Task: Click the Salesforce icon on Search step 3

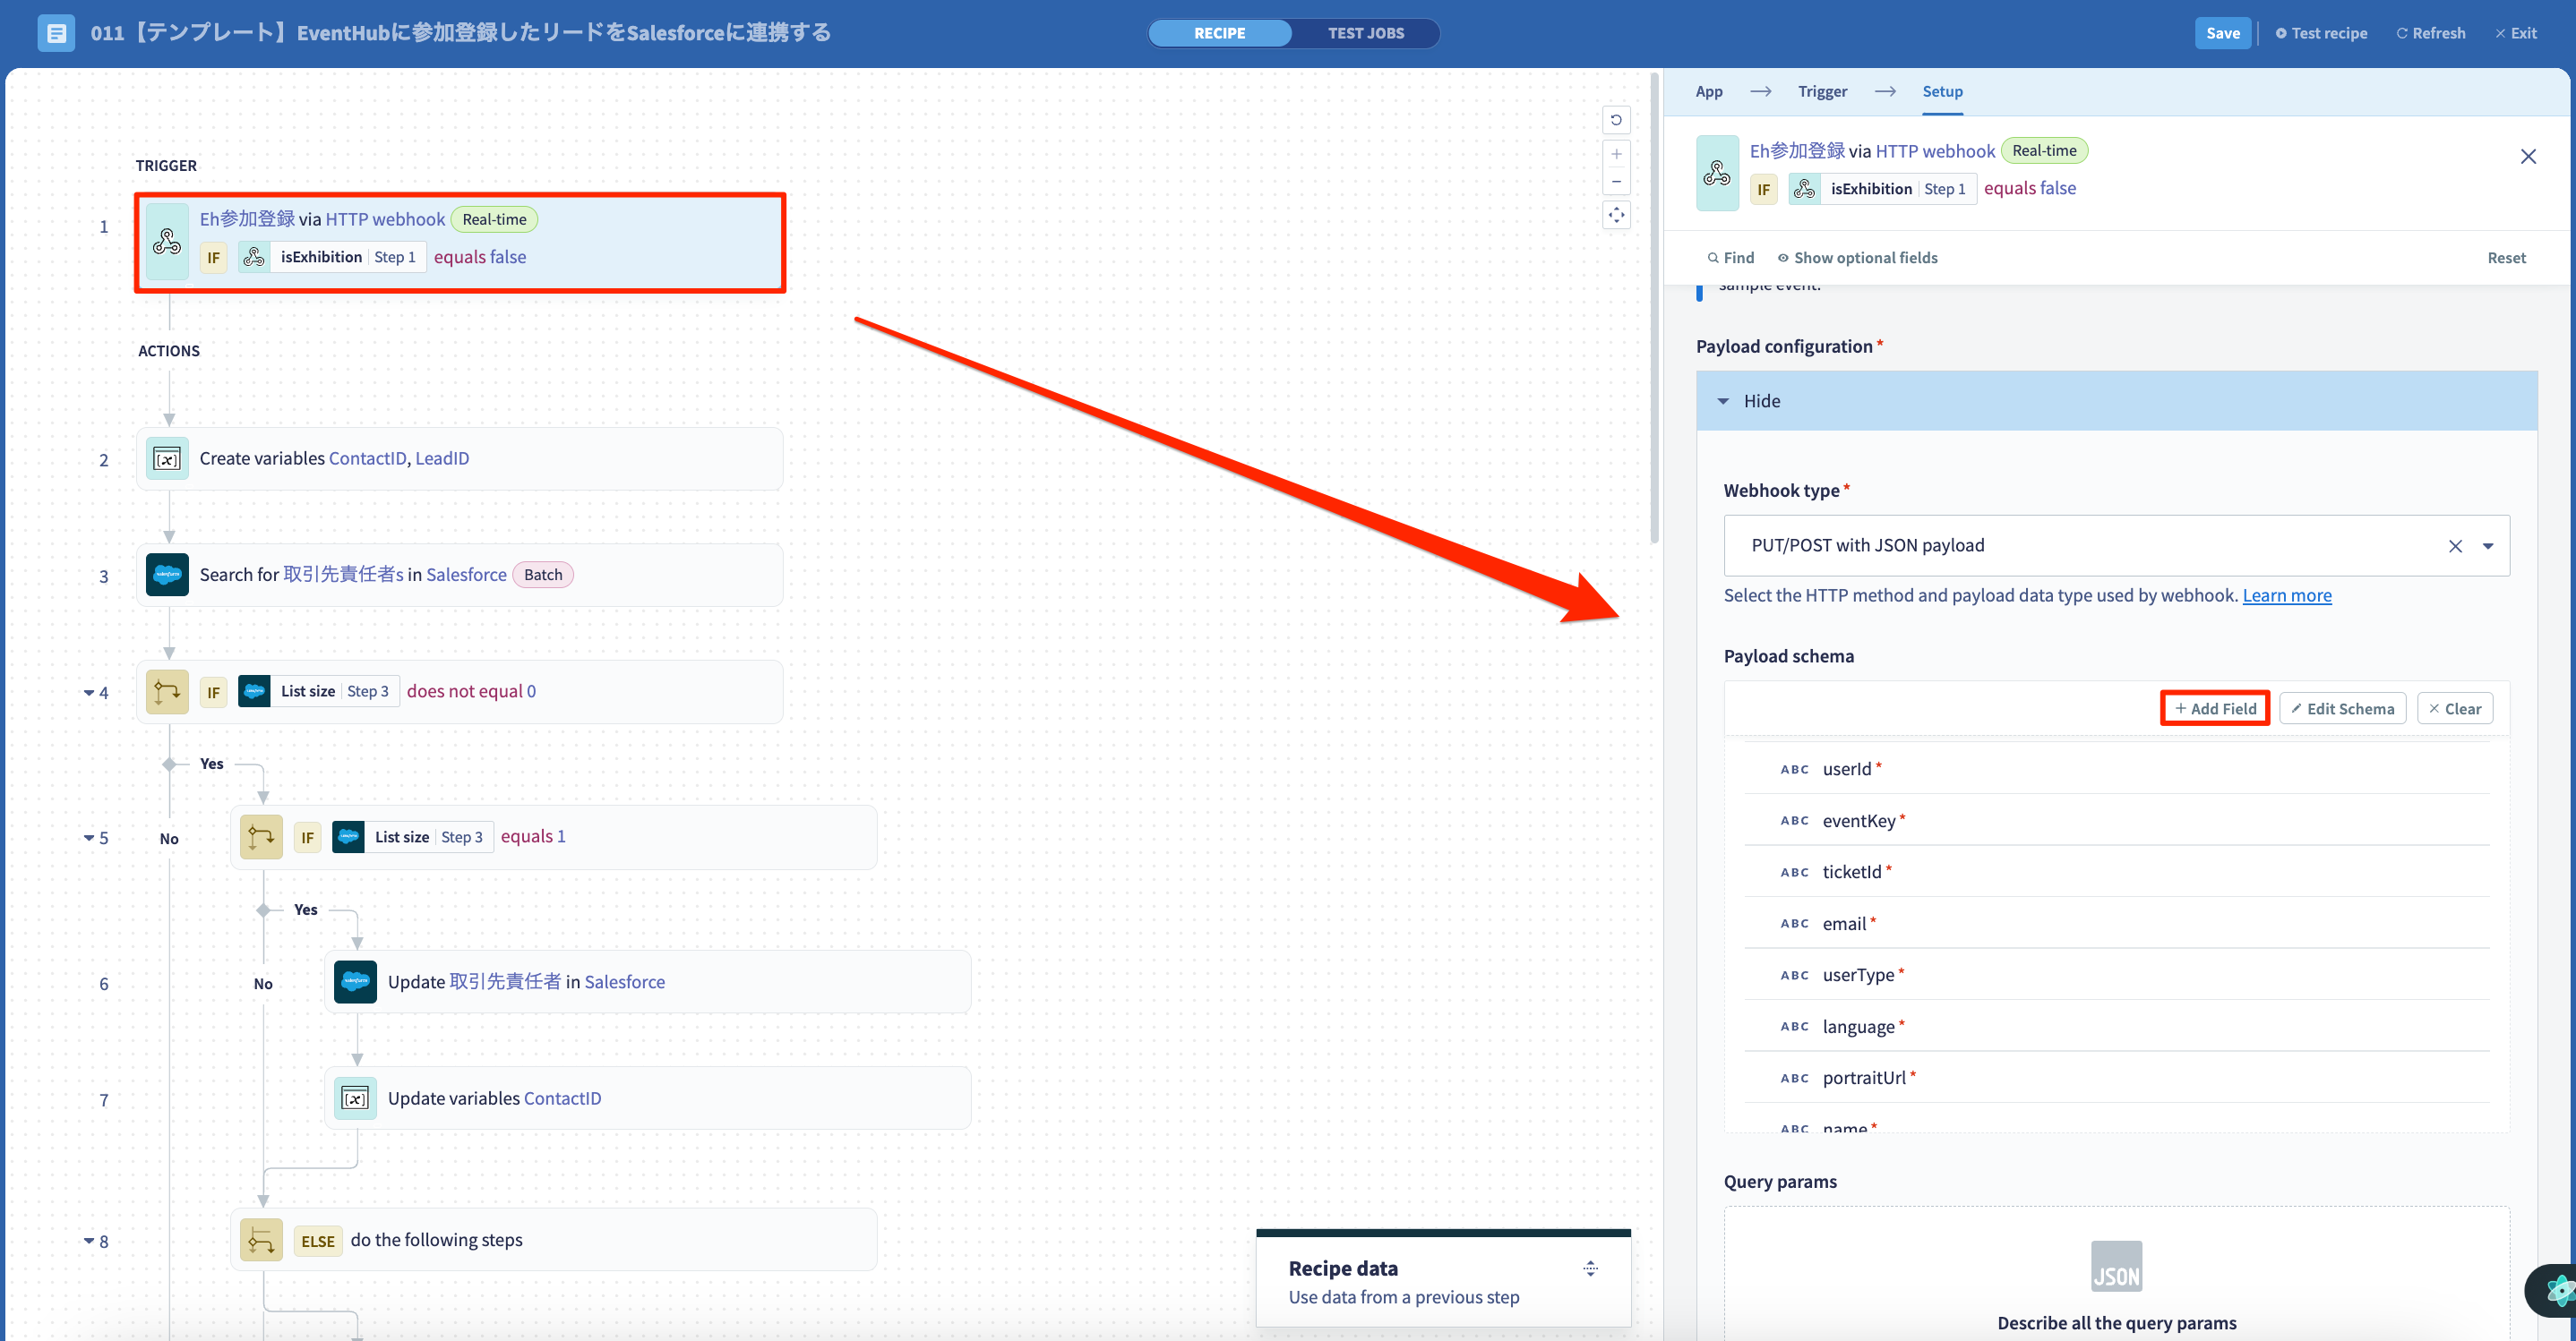Action: coord(167,575)
